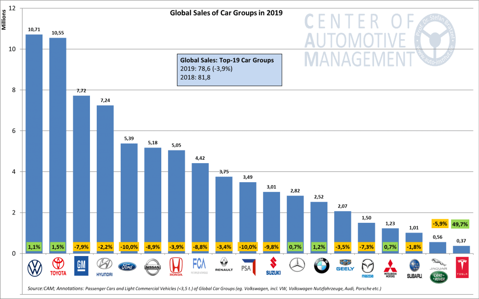This screenshot has height=299, width=479.
Task: Select the Geely 2,07 bar
Action: pos(343,232)
